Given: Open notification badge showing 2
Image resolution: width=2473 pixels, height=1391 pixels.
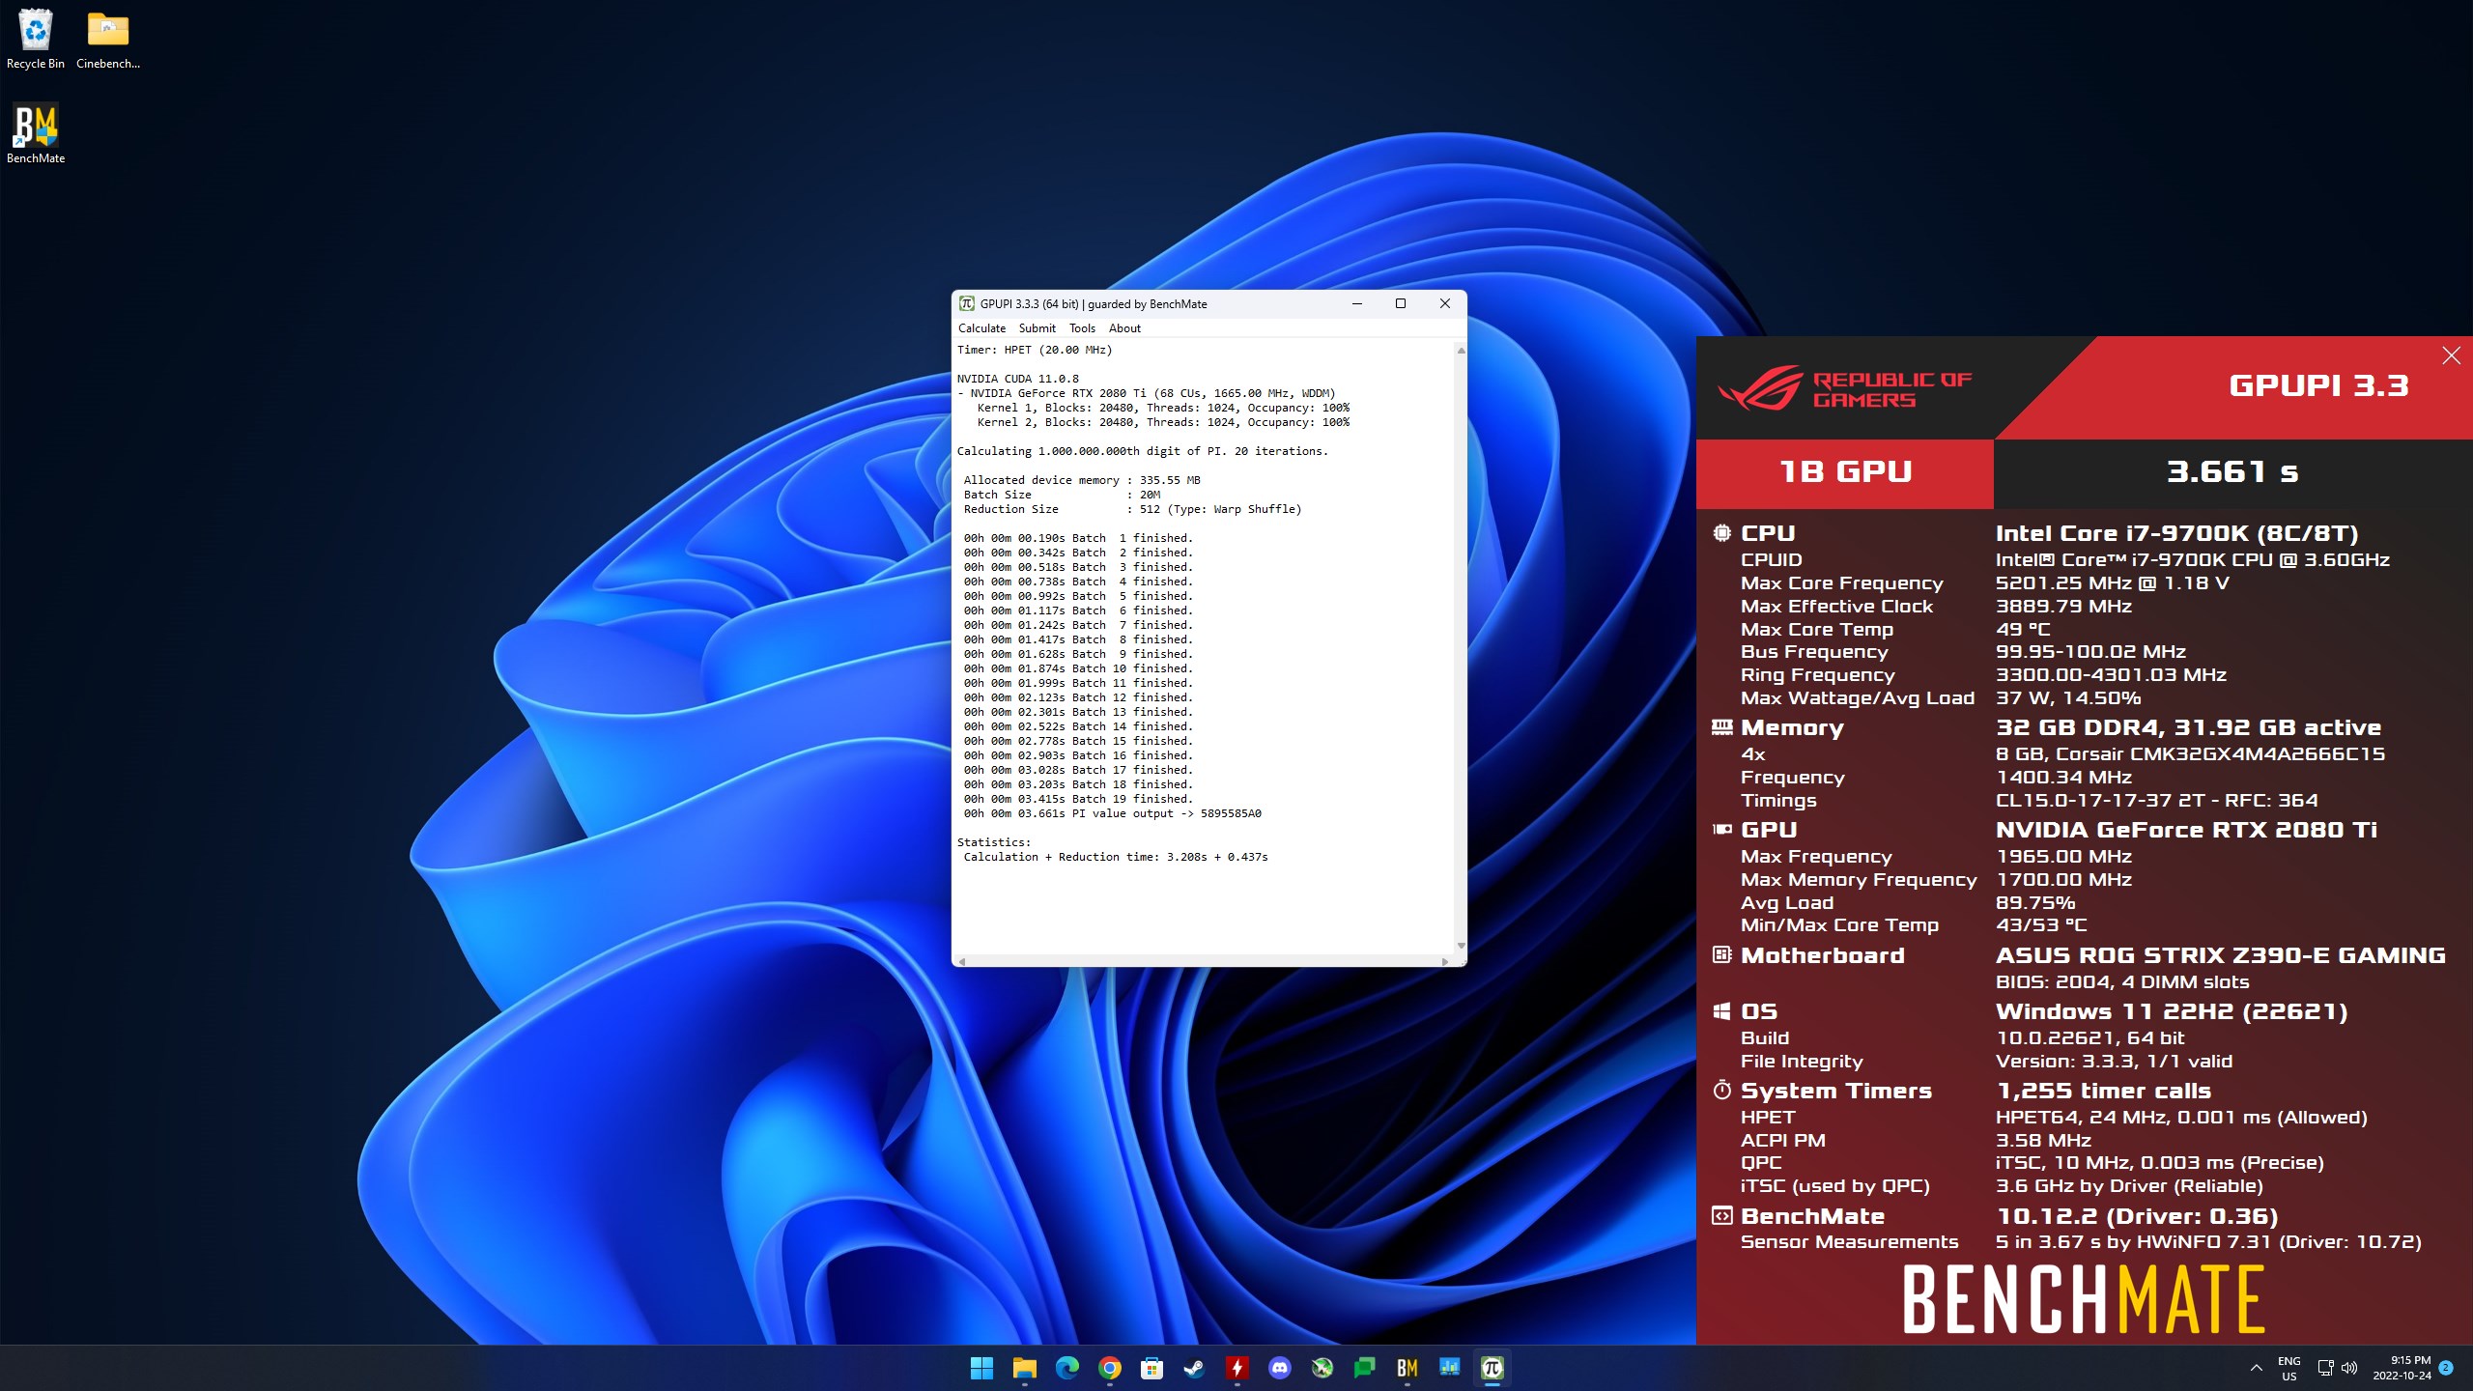Looking at the screenshot, I should point(2446,1368).
